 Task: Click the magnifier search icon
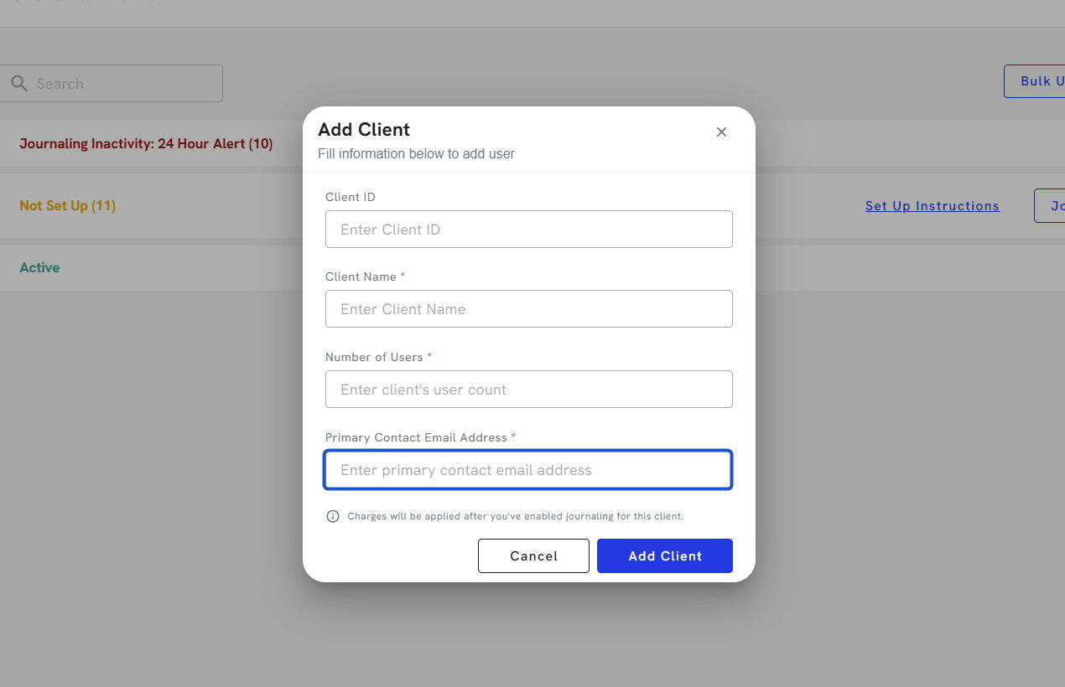(x=19, y=84)
